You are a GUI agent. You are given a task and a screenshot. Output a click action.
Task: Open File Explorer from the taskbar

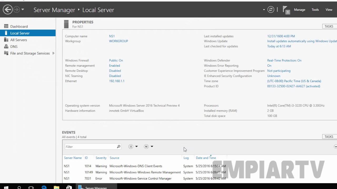(x=56, y=187)
